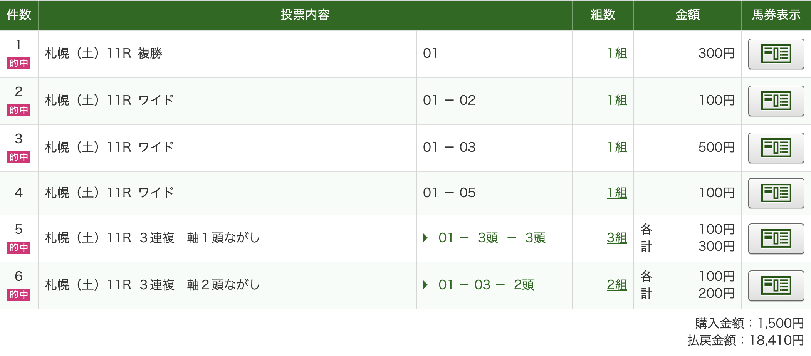Open the 3組 combinations link

[617, 238]
